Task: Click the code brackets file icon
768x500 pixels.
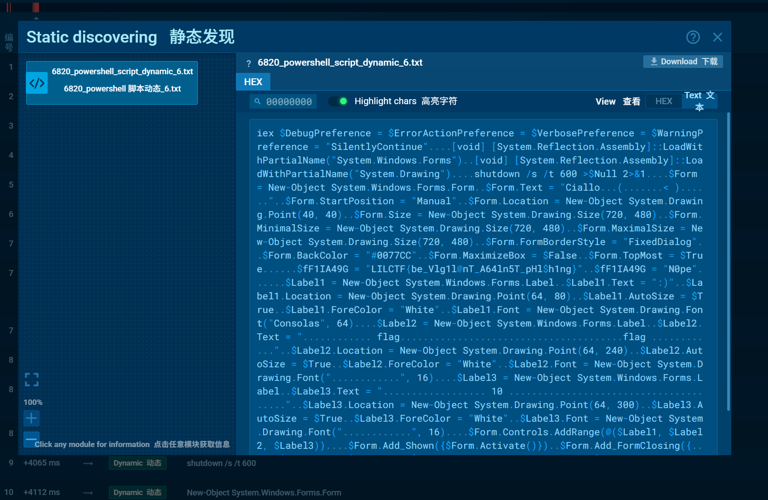Action: pyautogui.click(x=37, y=83)
